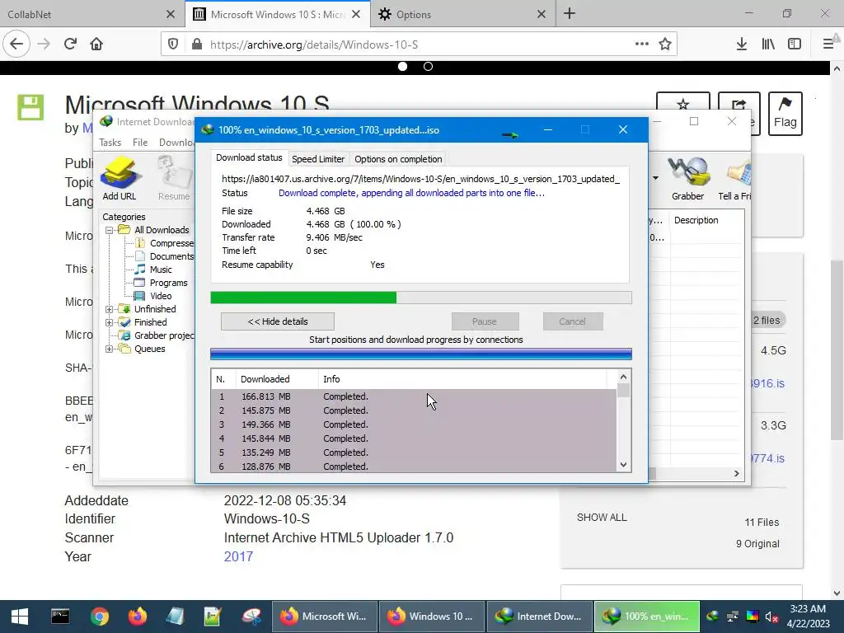Click IDM tray icon in system tray
The width and height of the screenshot is (844, 633).
pyautogui.click(x=713, y=617)
